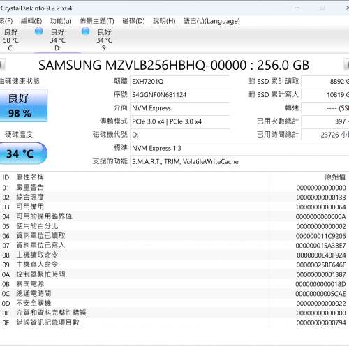Go to next disk using right arrow
The height and width of the screenshot is (349, 349).
point(346,65)
